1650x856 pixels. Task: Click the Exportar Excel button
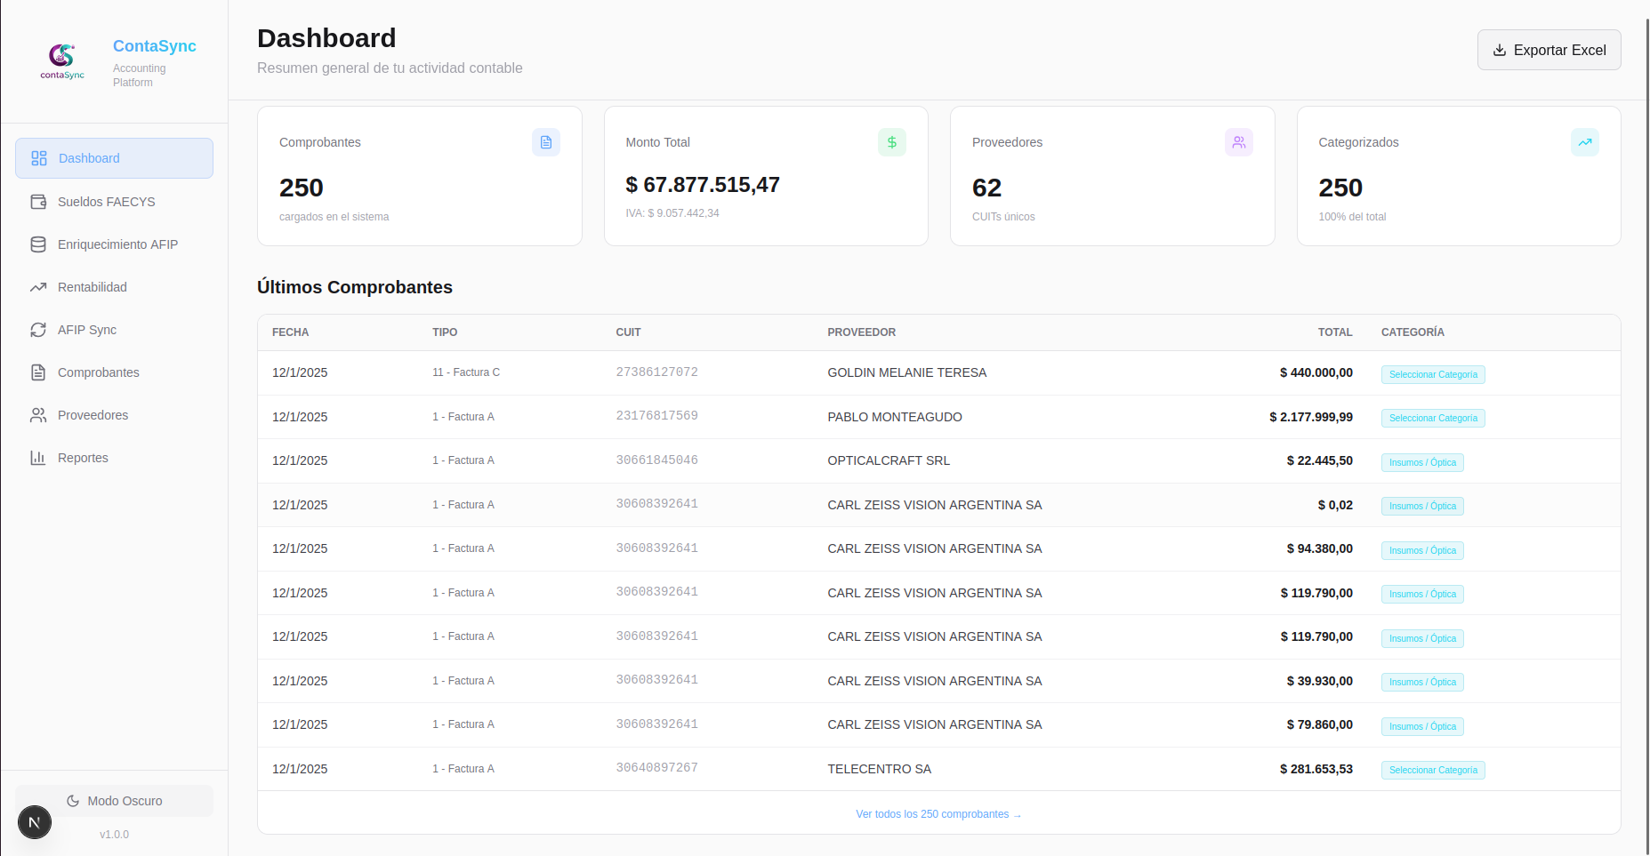tap(1549, 50)
